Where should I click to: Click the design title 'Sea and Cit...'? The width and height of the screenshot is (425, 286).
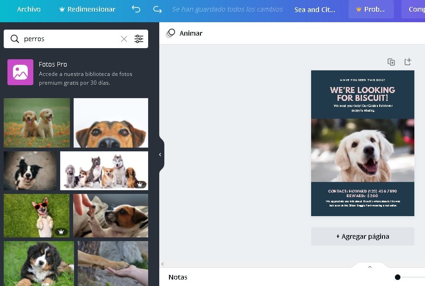(x=315, y=9)
